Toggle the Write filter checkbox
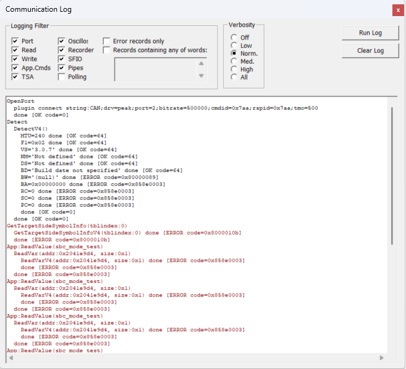The height and width of the screenshot is (369, 406). point(15,59)
